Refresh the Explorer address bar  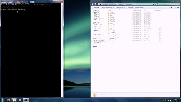(x=156, y=4)
